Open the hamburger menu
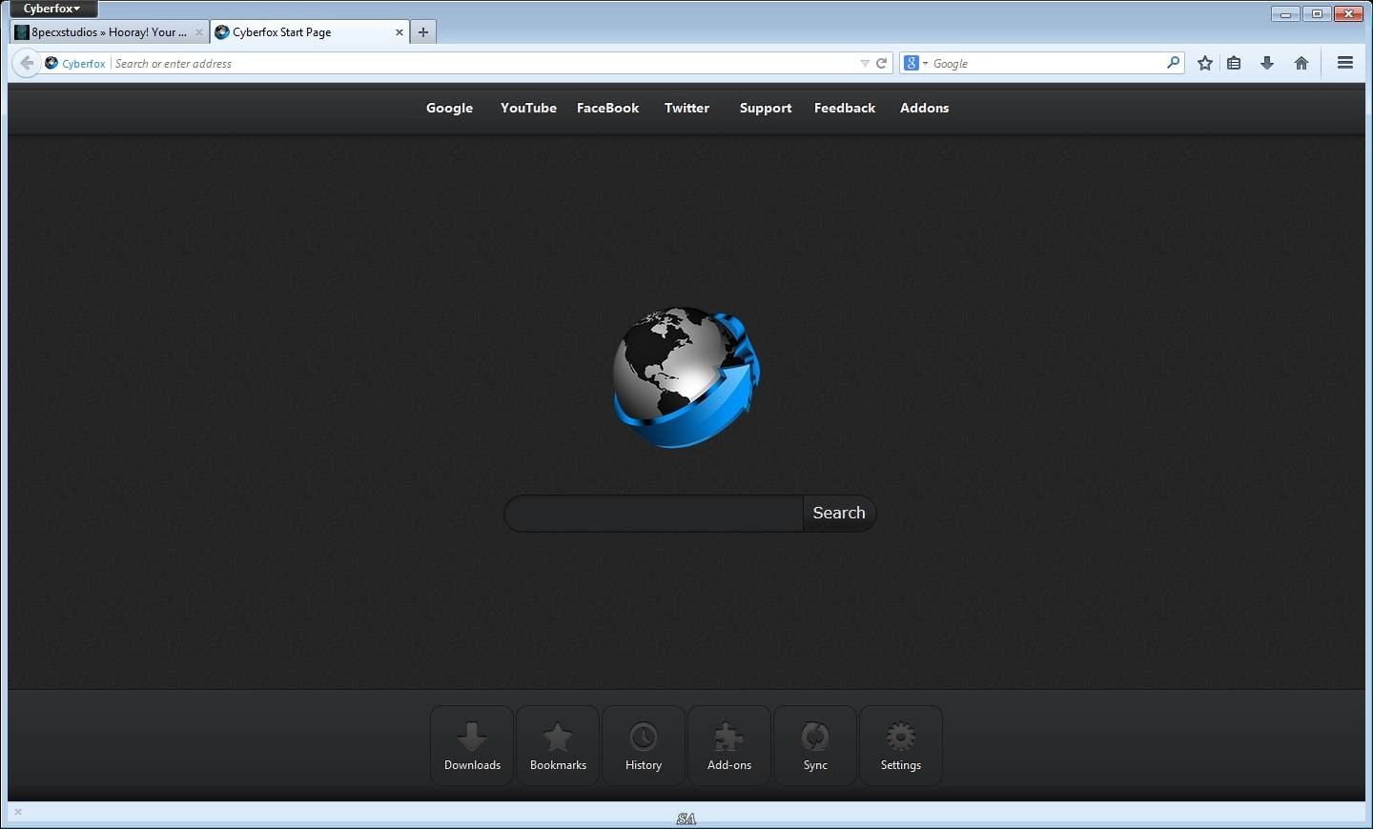Viewport: 1373px width, 829px height. [1345, 63]
